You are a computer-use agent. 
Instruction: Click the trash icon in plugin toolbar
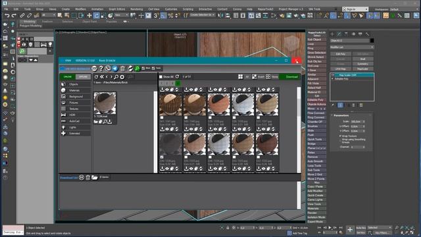click(122, 68)
